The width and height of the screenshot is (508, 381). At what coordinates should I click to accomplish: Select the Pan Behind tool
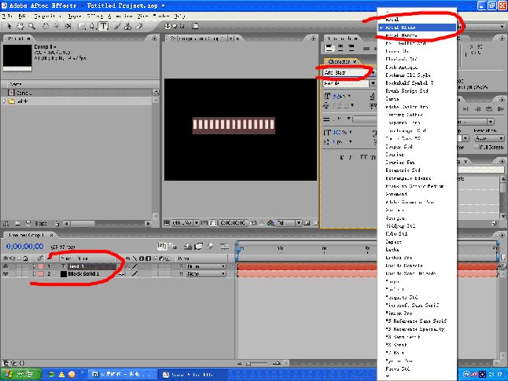coord(68,26)
